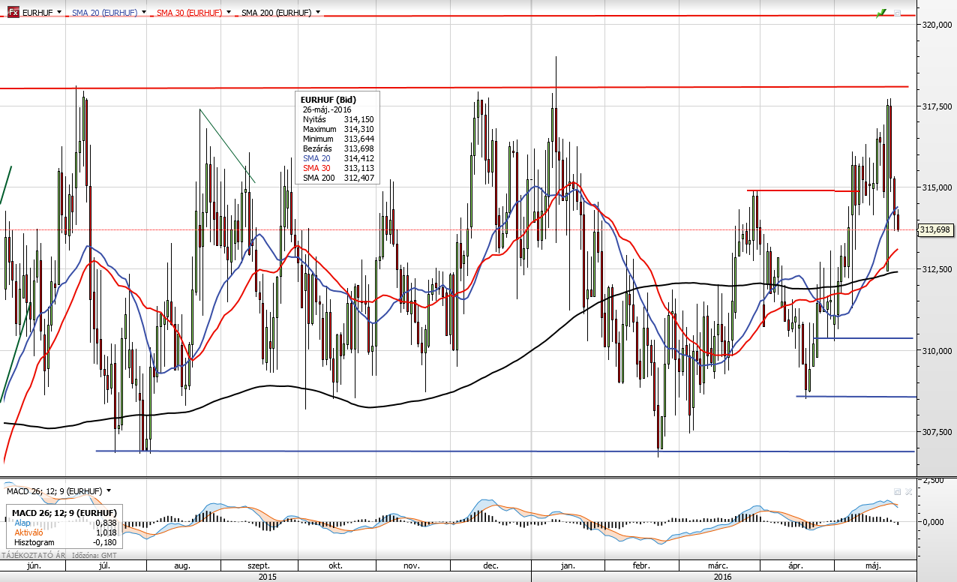Click the 320,000 price axis label
The height and width of the screenshot is (582, 957).
(937, 25)
